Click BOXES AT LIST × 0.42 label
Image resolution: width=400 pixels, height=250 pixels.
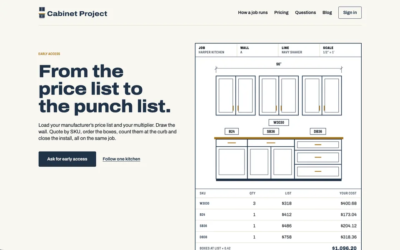pos(215,248)
